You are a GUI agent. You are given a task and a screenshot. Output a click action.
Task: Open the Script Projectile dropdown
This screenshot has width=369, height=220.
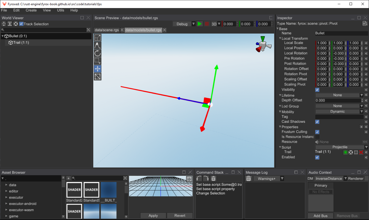[342, 147]
